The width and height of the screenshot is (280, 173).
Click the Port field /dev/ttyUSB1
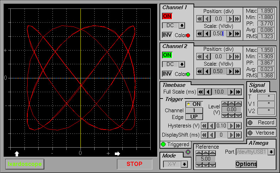pyautogui.click(x=252, y=152)
